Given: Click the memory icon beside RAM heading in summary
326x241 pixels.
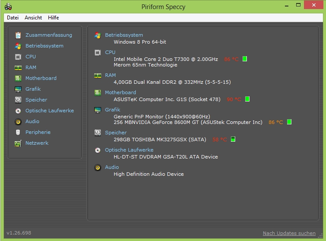Looking at the screenshot, I should [98, 76].
